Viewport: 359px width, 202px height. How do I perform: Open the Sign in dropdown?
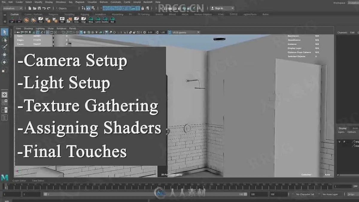pyautogui.click(x=222, y=8)
